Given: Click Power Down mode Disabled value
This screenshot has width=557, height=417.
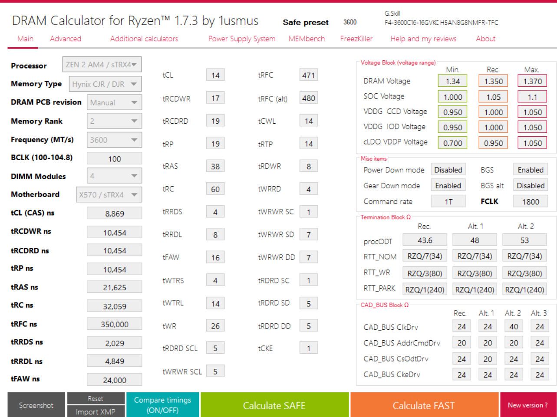Looking at the screenshot, I should pos(448,170).
